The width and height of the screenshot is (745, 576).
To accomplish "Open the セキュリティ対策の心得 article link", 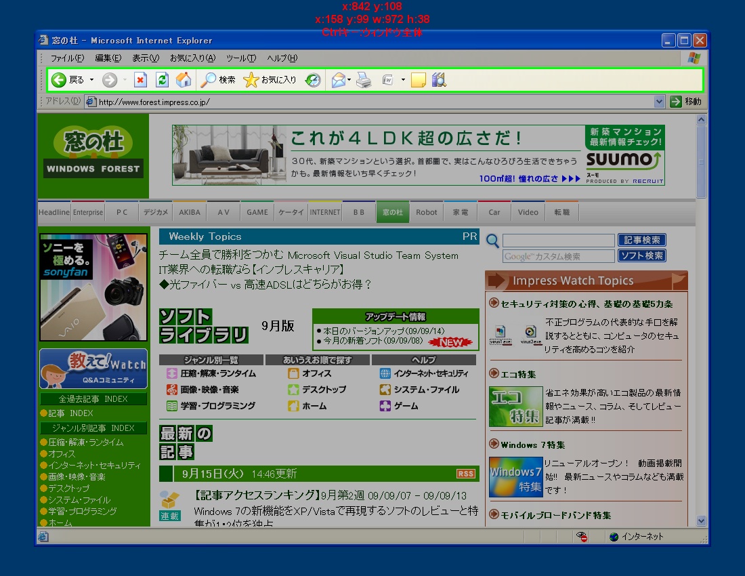I will click(587, 304).
